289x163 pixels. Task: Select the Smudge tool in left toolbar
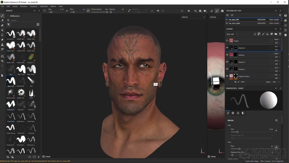[x=2, y=40]
